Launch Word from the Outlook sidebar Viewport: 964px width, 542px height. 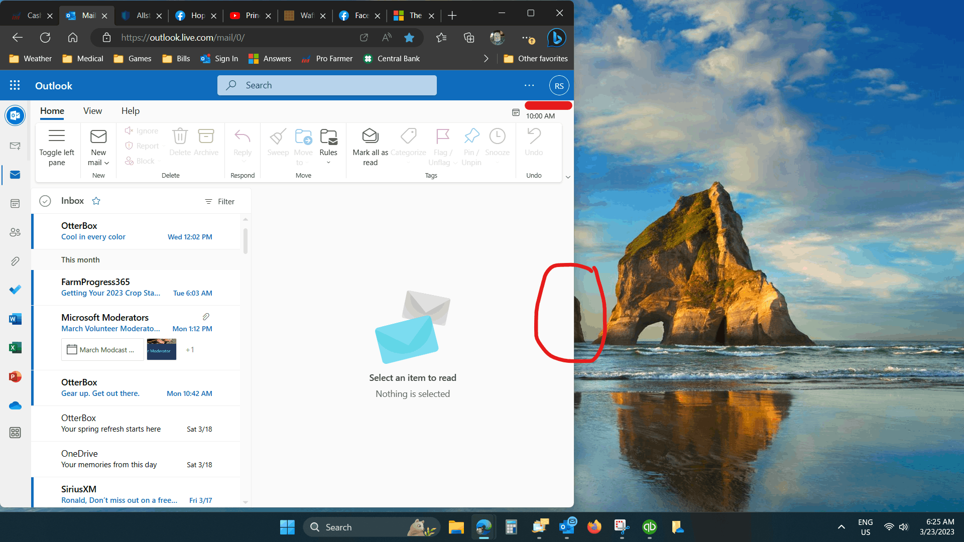15,319
